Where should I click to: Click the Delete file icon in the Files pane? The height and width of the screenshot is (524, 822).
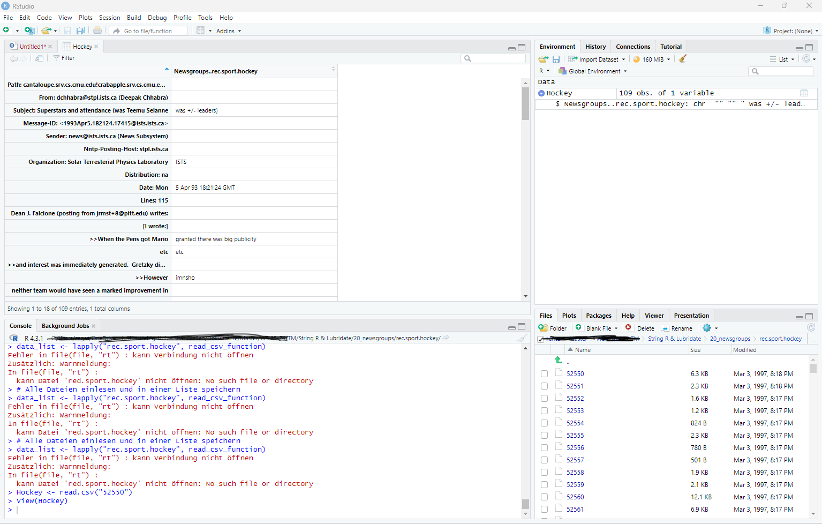click(640, 328)
